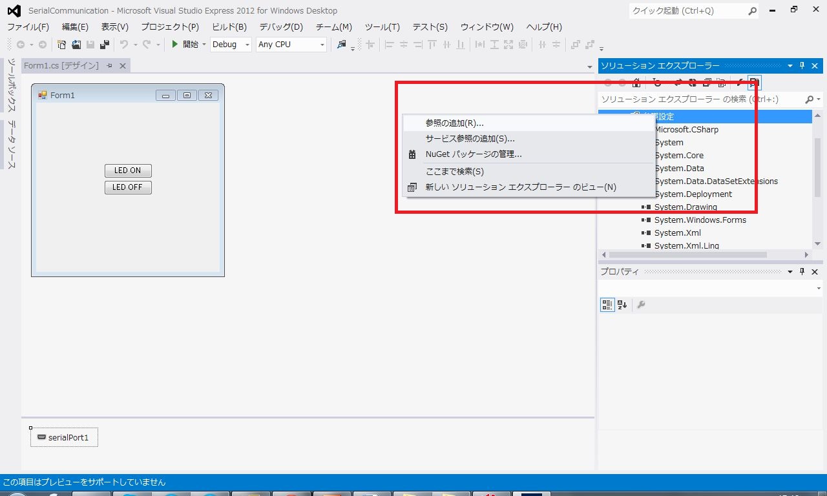This screenshot has height=496, width=827.
Task: Click the New Project toolbar icon
Action: 62,45
